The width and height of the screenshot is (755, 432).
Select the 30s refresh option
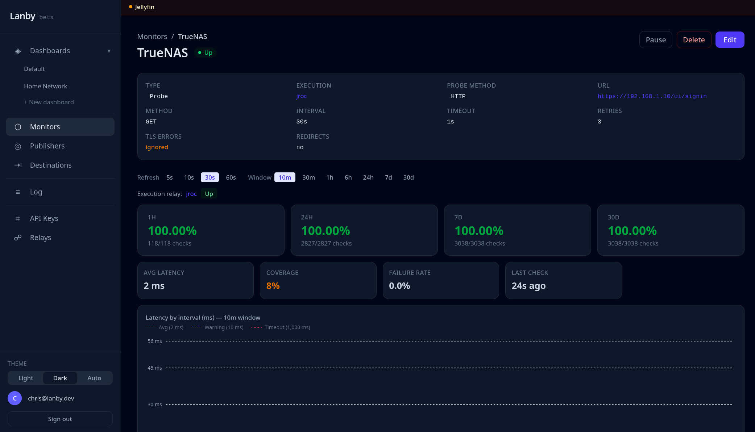point(210,177)
